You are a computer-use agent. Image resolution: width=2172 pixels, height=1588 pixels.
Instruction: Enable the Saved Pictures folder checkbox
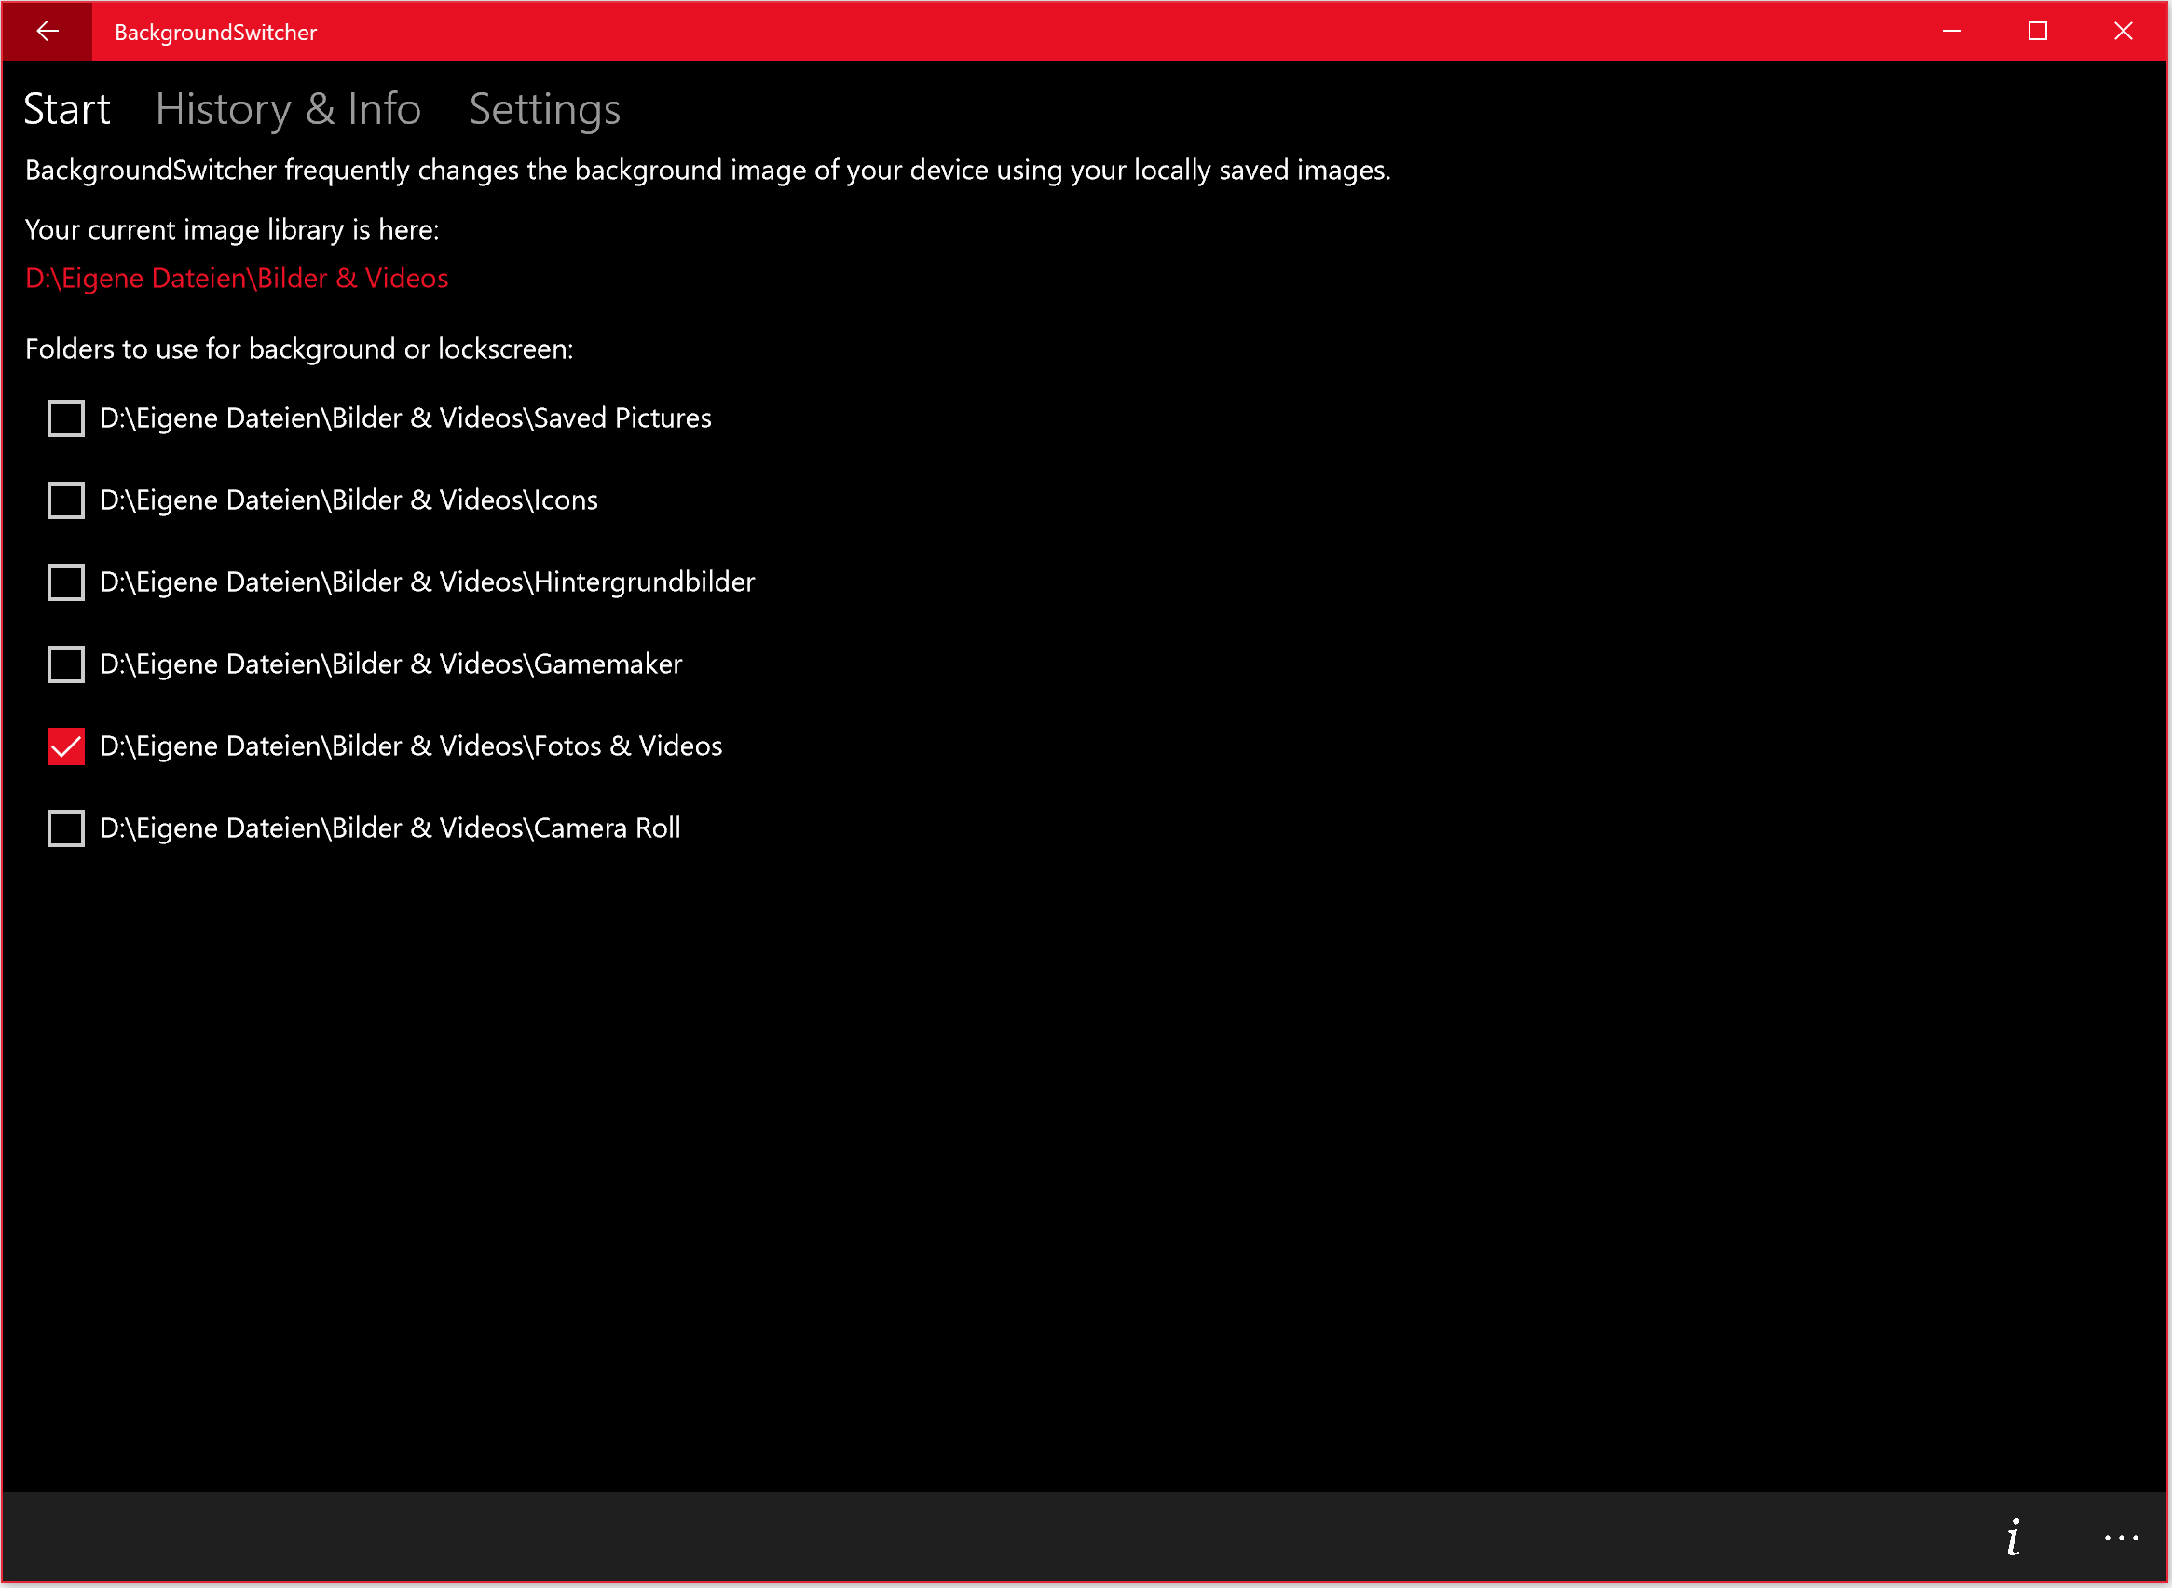[65, 419]
